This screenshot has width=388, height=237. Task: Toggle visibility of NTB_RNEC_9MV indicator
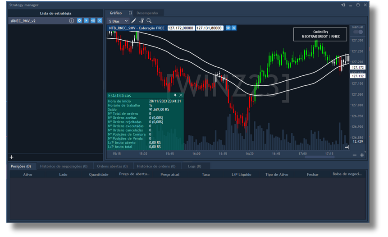(228, 28)
